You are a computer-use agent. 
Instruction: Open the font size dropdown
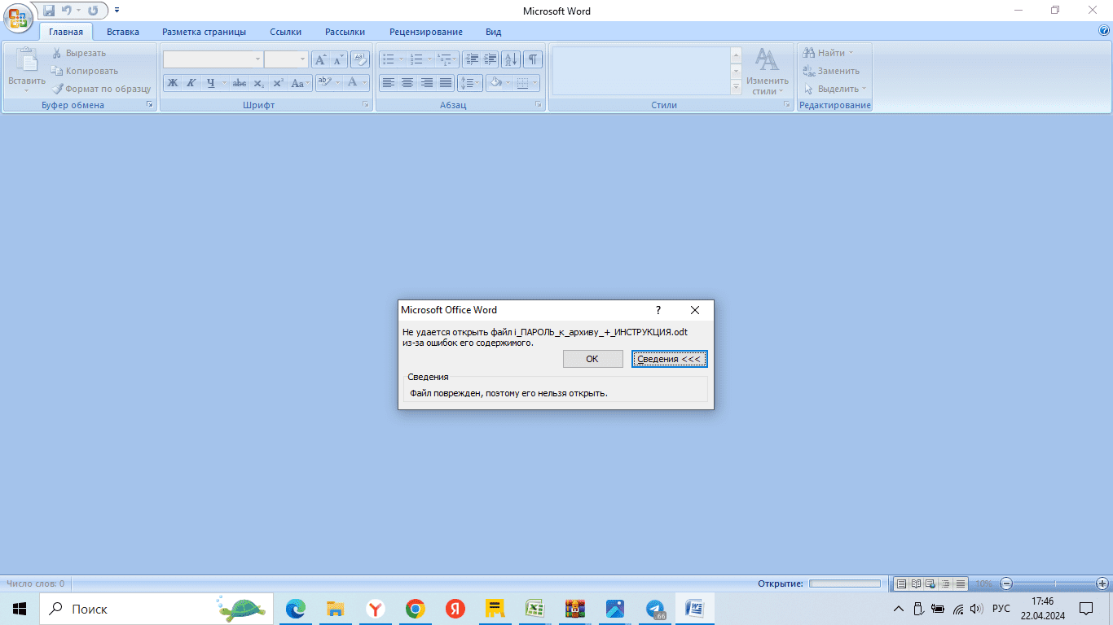tap(303, 59)
